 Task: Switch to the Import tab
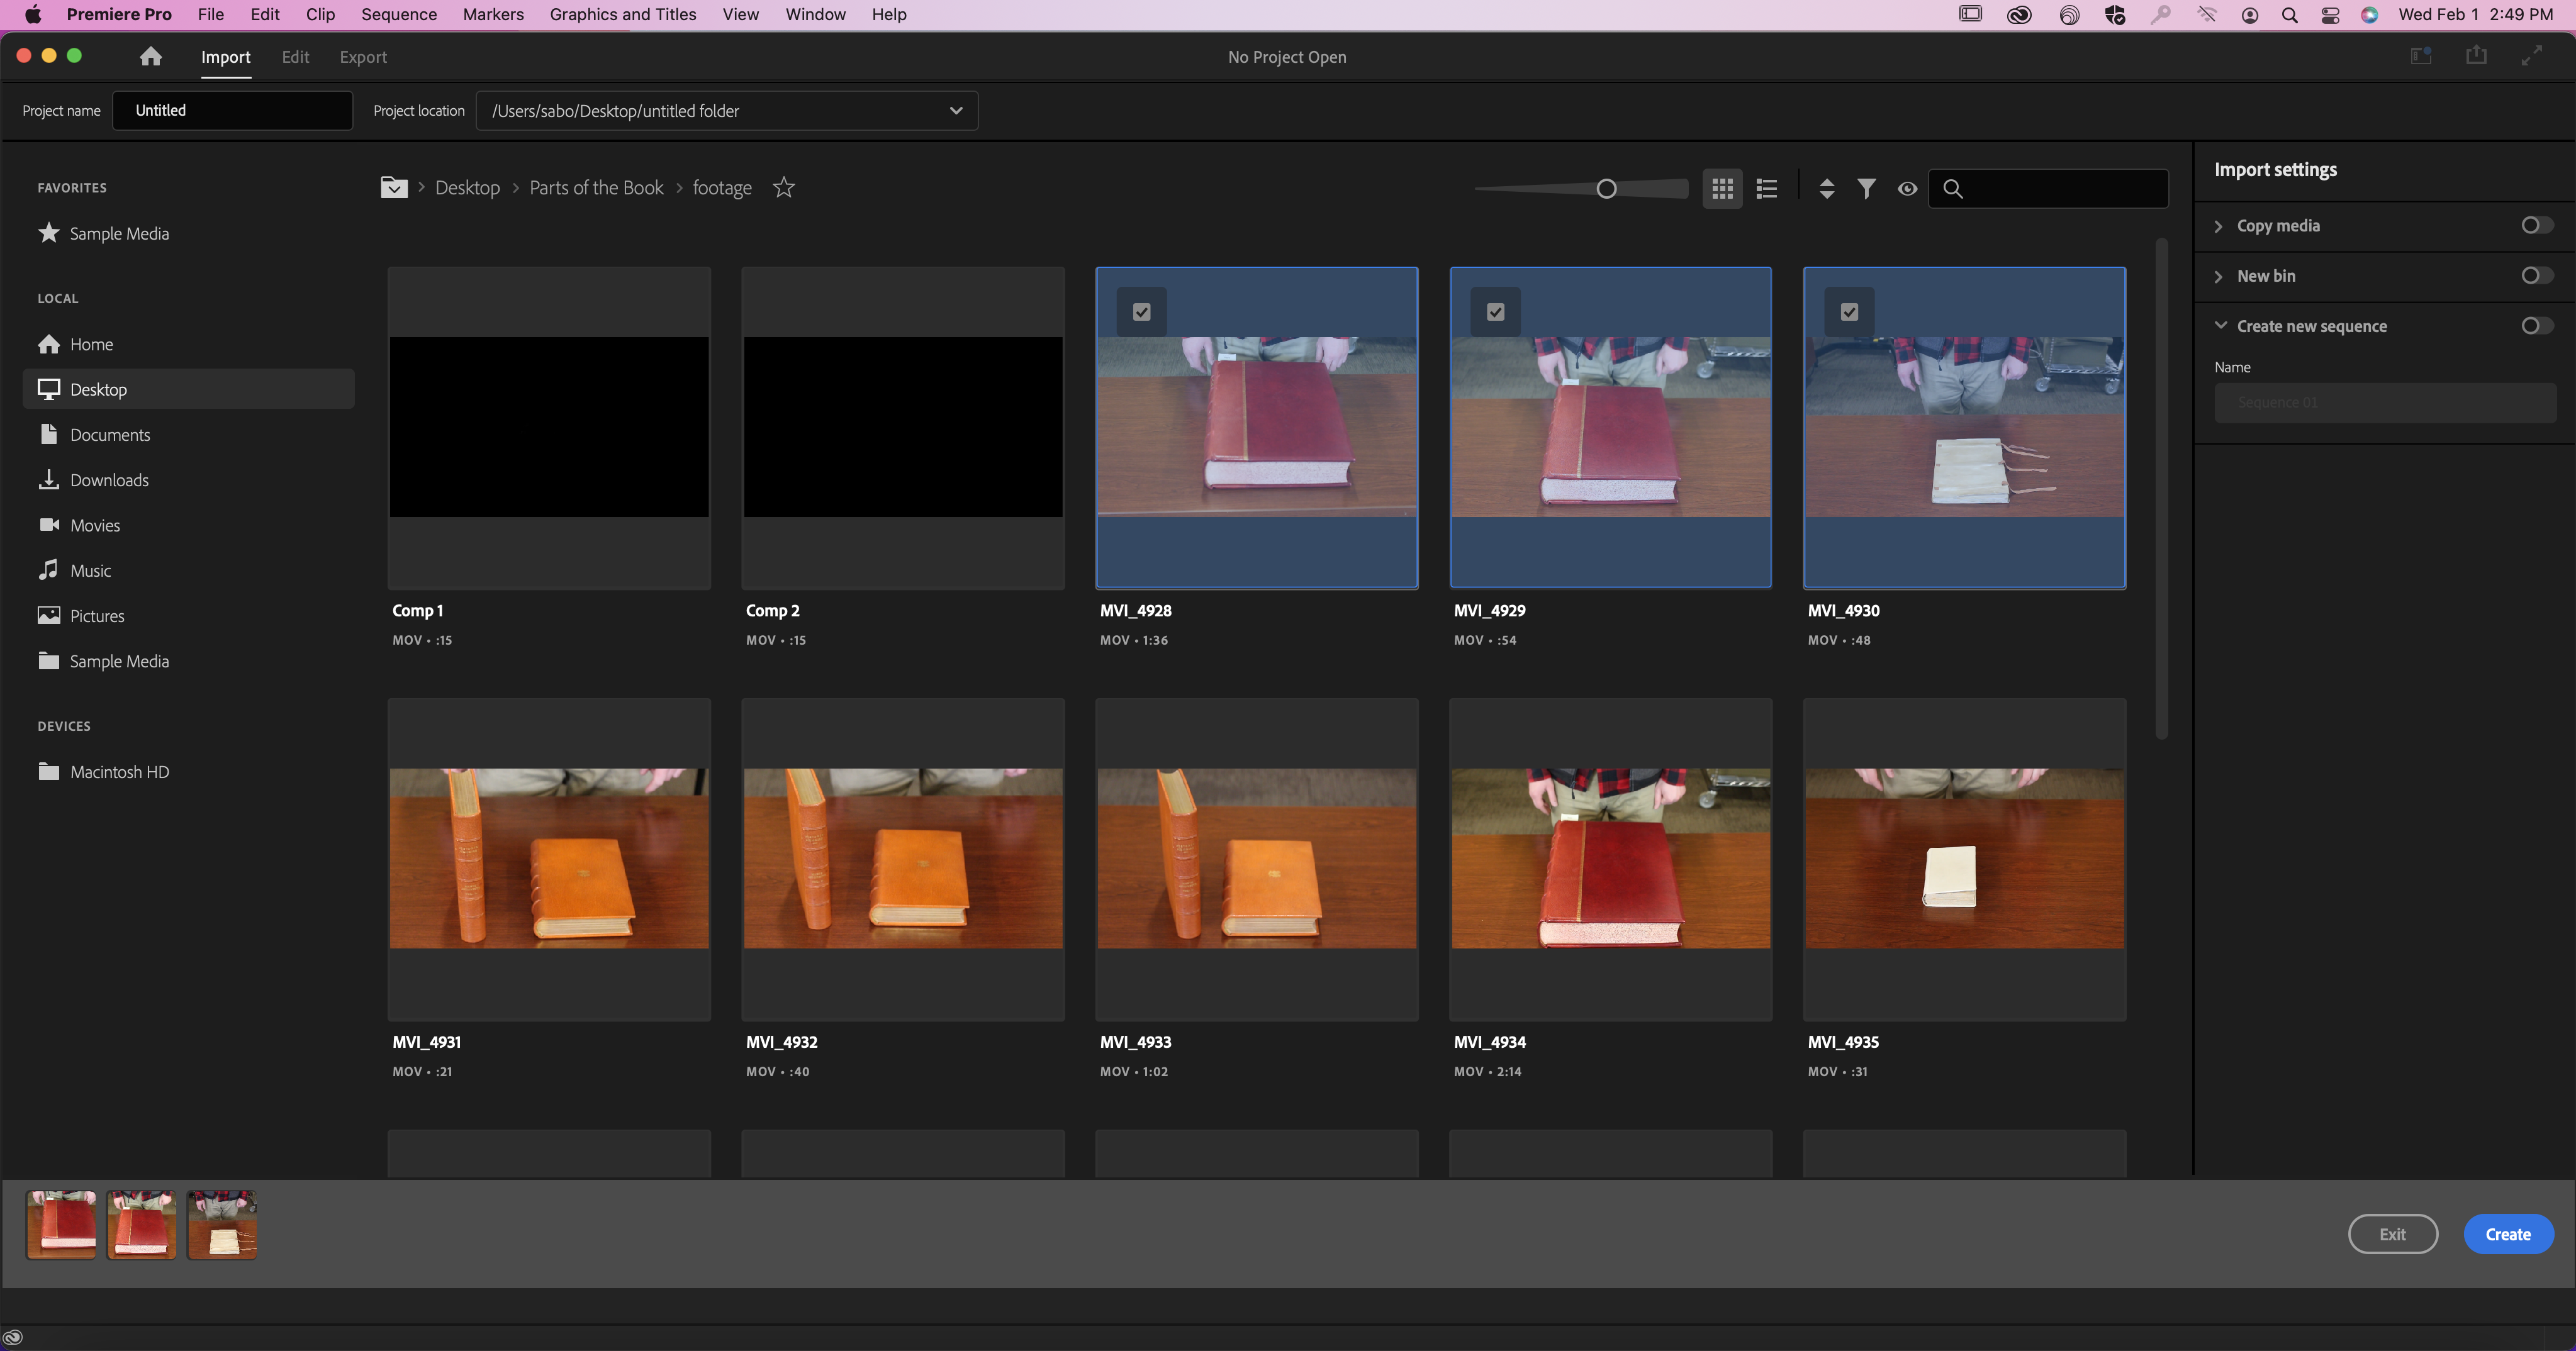coord(225,57)
